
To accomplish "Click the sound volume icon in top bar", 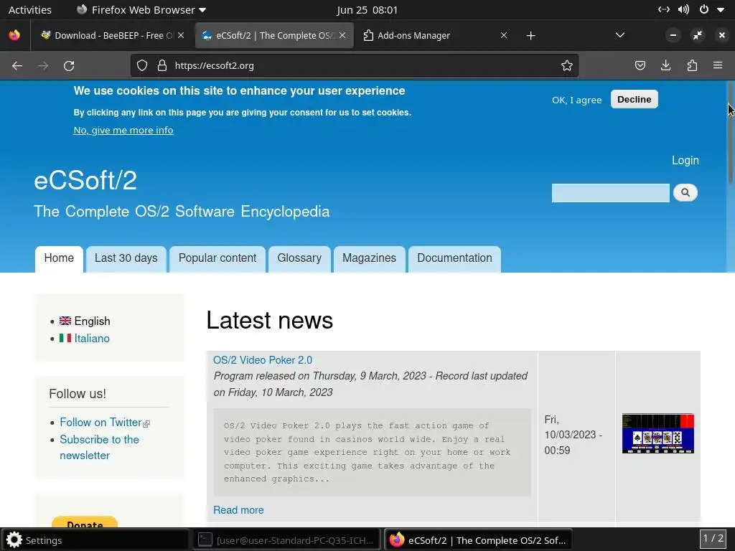I will [x=683, y=9].
